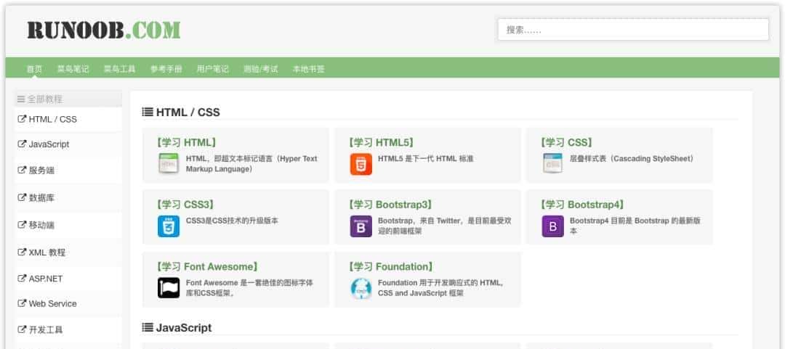Click external-link icon next to XML 教程

pyautogui.click(x=22, y=252)
